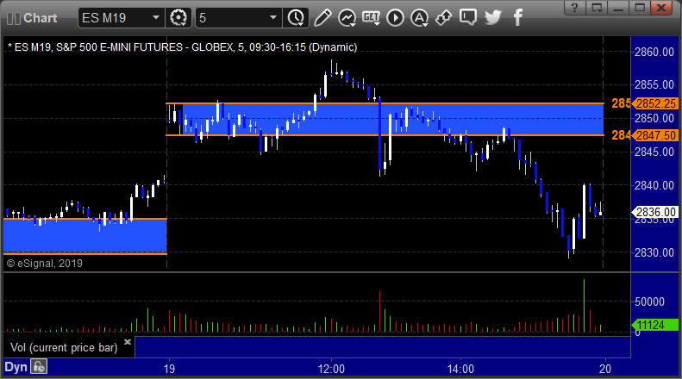
Task: Open the symbol settings gear icon
Action: pos(178,18)
